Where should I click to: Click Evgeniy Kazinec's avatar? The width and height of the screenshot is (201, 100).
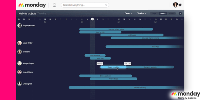coord(19,25)
